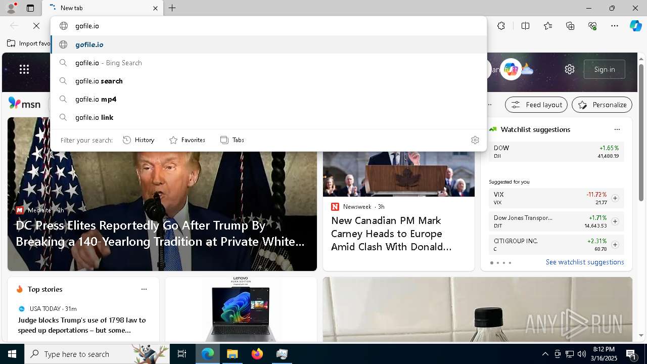Stop loading the page
647x364 pixels.
(36, 26)
